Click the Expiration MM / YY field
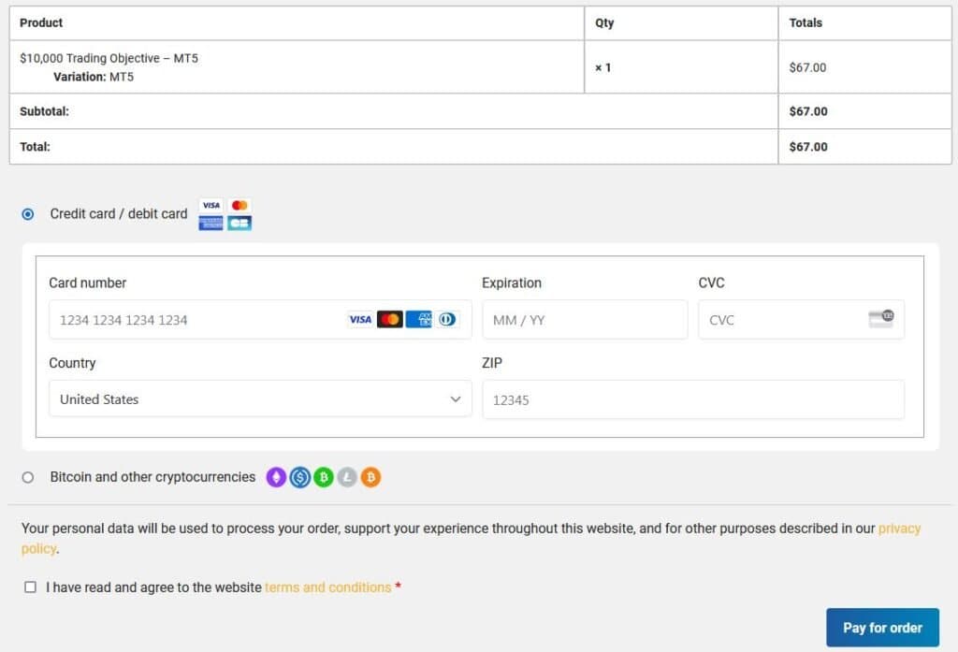The image size is (958, 652). click(585, 319)
